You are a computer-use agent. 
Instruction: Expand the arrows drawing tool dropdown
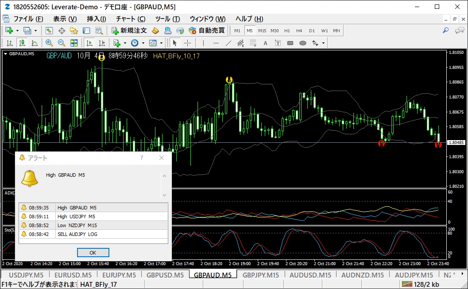pos(323,43)
